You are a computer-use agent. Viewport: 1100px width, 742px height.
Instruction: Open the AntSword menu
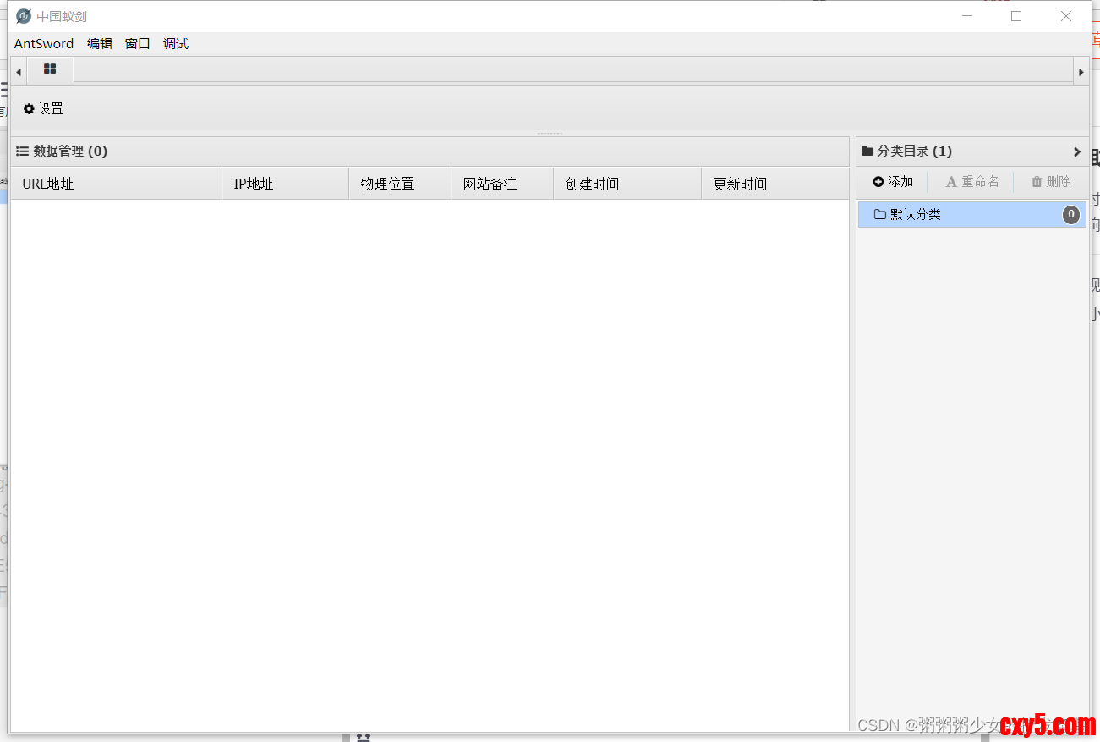(x=44, y=44)
